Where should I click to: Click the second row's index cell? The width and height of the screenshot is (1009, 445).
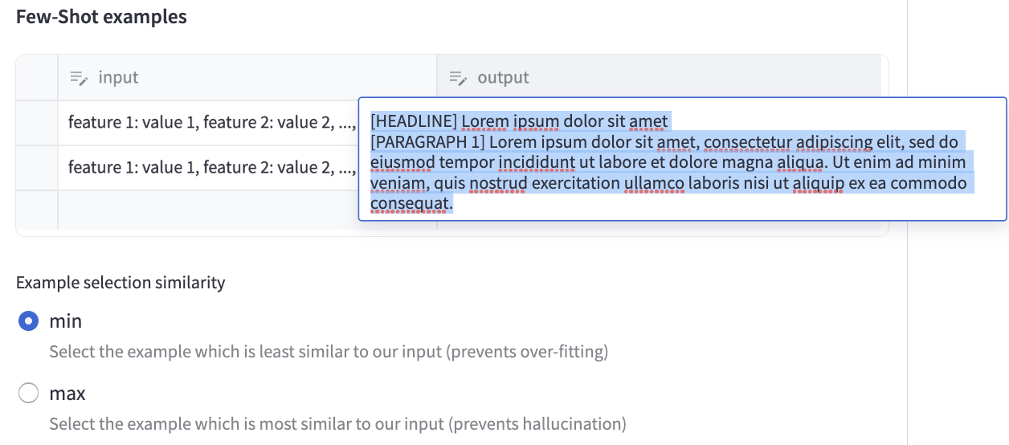tap(37, 168)
